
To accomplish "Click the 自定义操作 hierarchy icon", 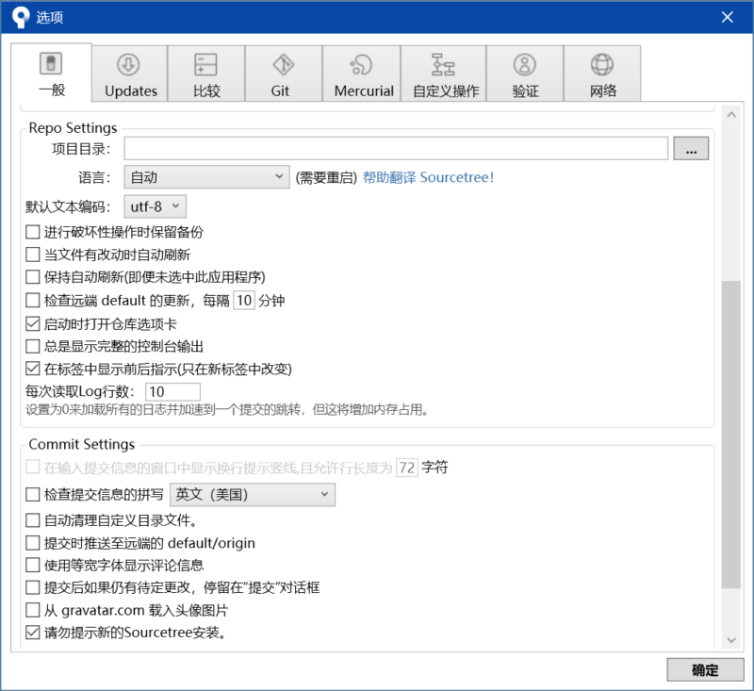I will coord(443,64).
